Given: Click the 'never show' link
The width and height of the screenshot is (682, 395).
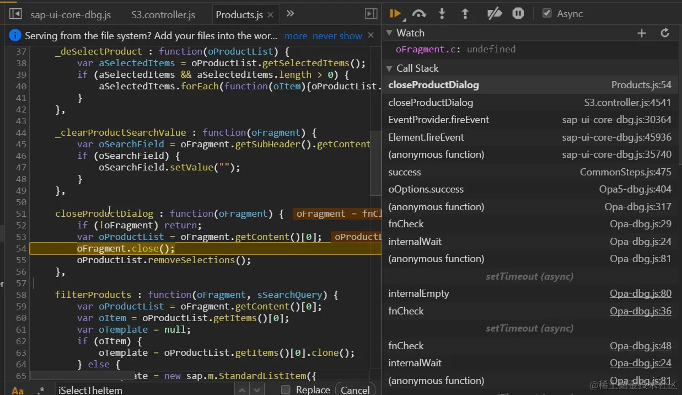Looking at the screenshot, I should (x=337, y=36).
